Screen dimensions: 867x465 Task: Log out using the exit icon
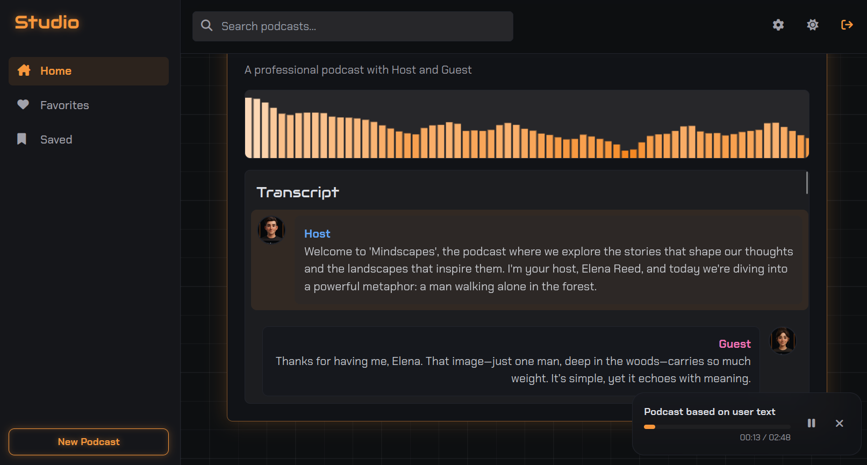847,25
